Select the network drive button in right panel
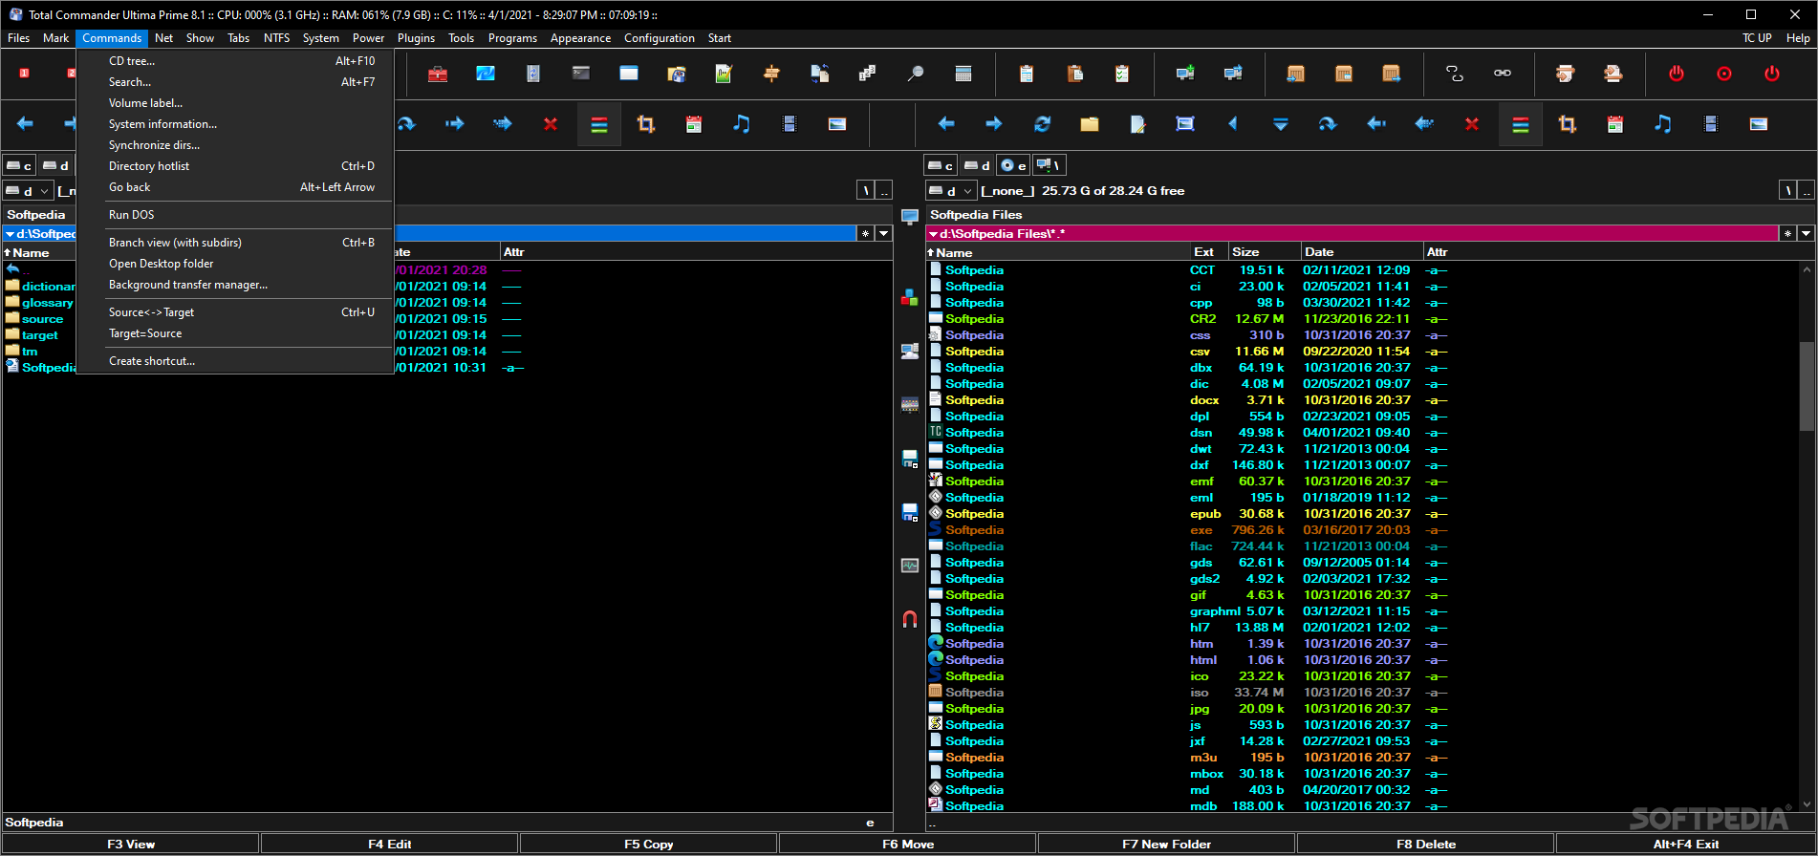Viewport: 1818px width, 856px height. pos(1050,165)
